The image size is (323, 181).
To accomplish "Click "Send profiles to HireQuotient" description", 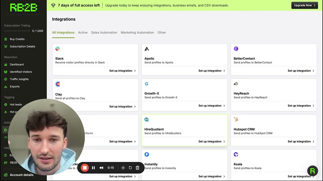I will pyautogui.click(x=163, y=133).
